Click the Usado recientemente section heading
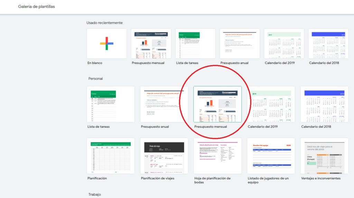 click(x=104, y=23)
